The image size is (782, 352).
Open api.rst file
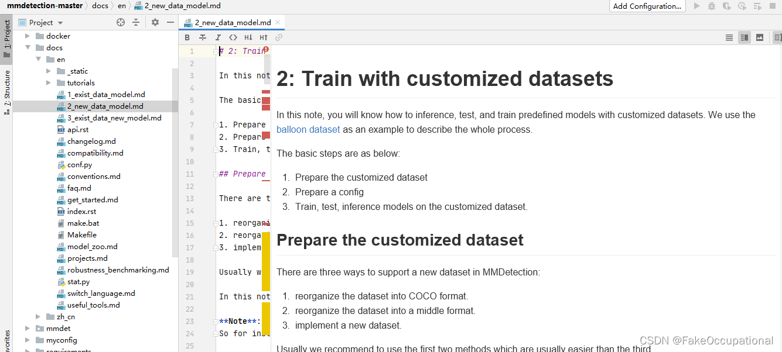[x=77, y=129]
